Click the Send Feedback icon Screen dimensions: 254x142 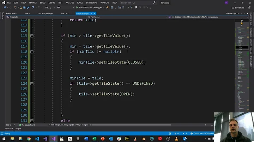click(249, 8)
